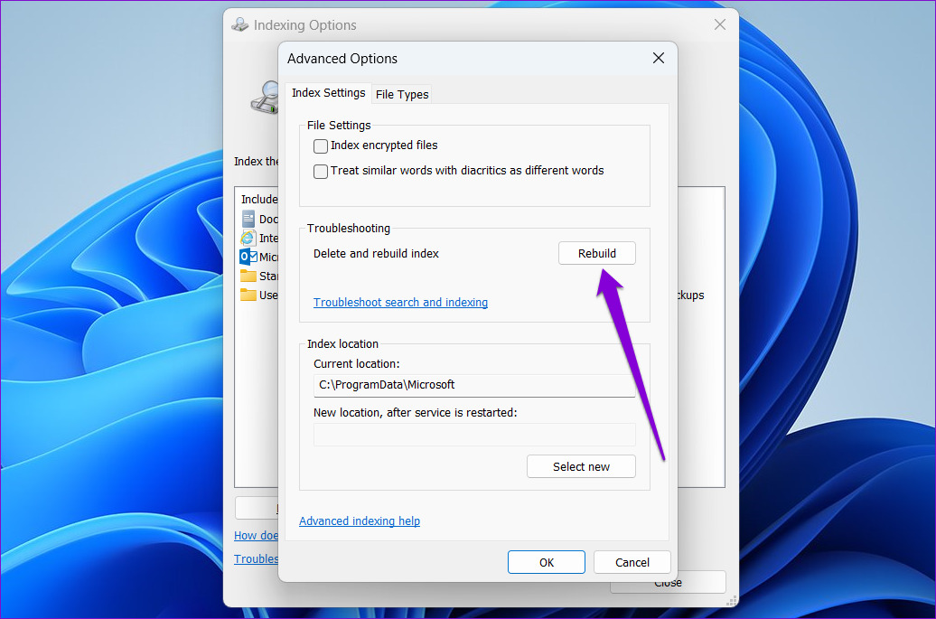Image resolution: width=936 pixels, height=619 pixels.
Task: Select the Microsoft Outlook icon in list
Action: tap(248, 258)
